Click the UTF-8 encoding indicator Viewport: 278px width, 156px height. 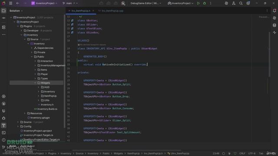tap(252, 153)
